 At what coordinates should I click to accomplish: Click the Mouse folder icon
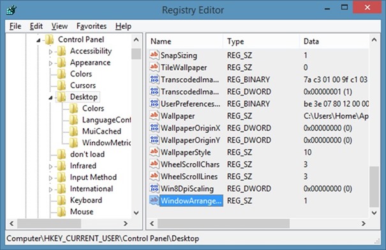61,212
